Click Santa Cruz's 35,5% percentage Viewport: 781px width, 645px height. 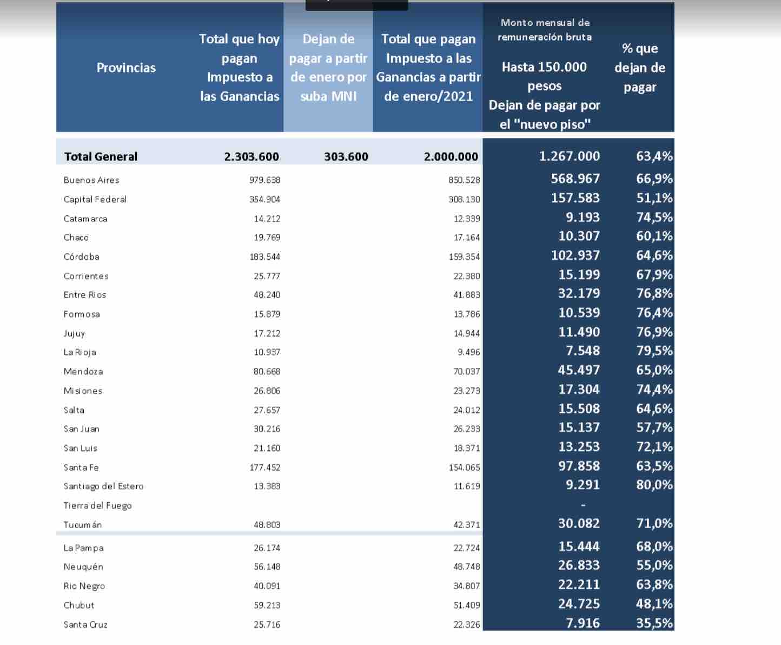pyautogui.click(x=654, y=623)
